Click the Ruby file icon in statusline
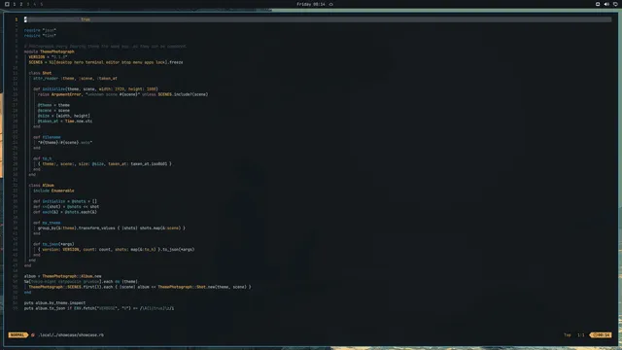The height and width of the screenshot is (350, 622). tap(33, 334)
